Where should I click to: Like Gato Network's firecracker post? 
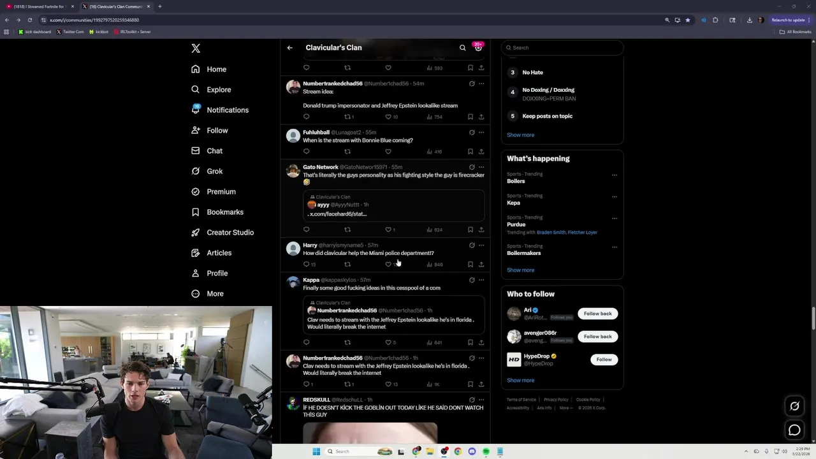click(x=388, y=229)
